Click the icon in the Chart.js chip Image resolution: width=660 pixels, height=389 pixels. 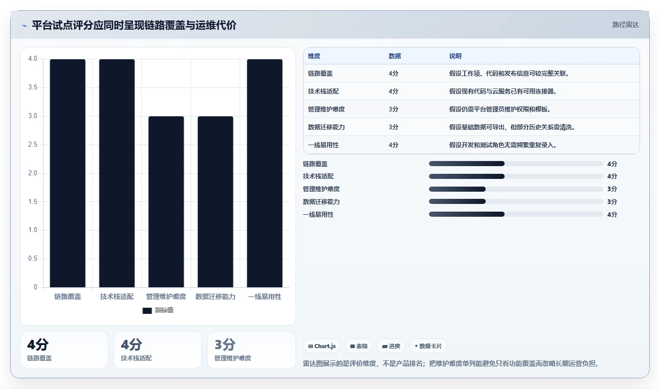click(x=310, y=346)
